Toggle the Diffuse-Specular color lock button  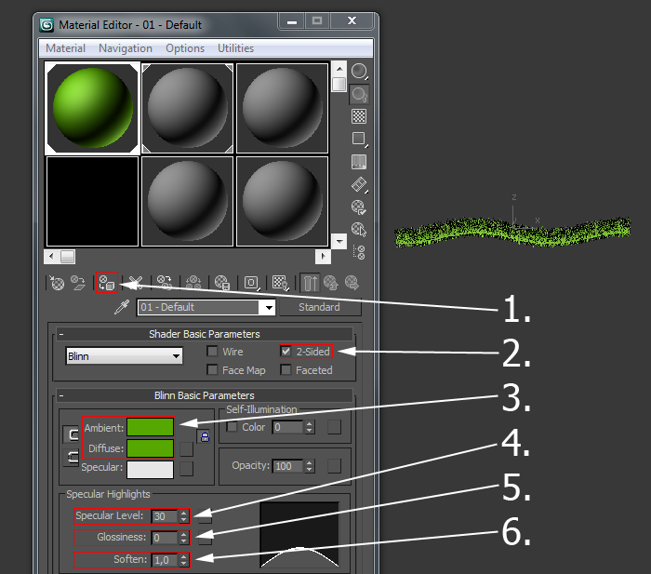click(71, 458)
